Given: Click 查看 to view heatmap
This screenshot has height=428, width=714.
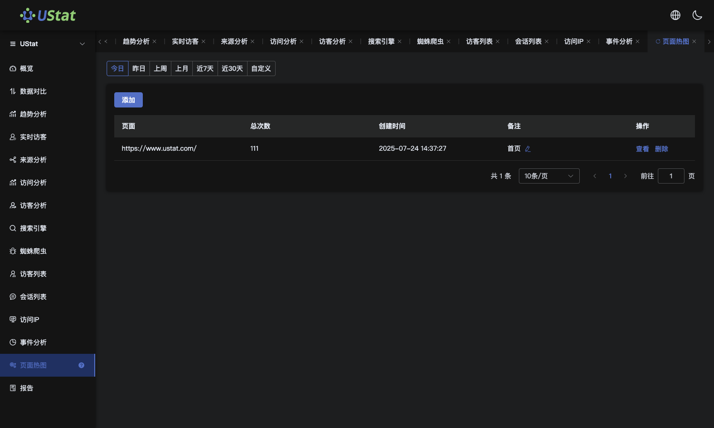Looking at the screenshot, I should [x=643, y=149].
